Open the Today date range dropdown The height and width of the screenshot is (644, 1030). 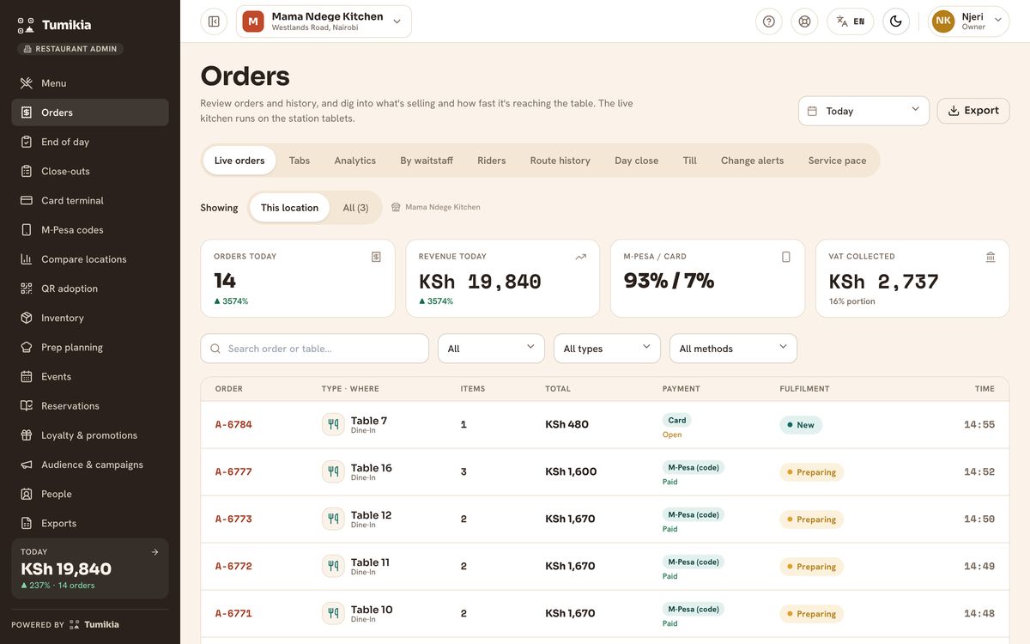(x=863, y=111)
